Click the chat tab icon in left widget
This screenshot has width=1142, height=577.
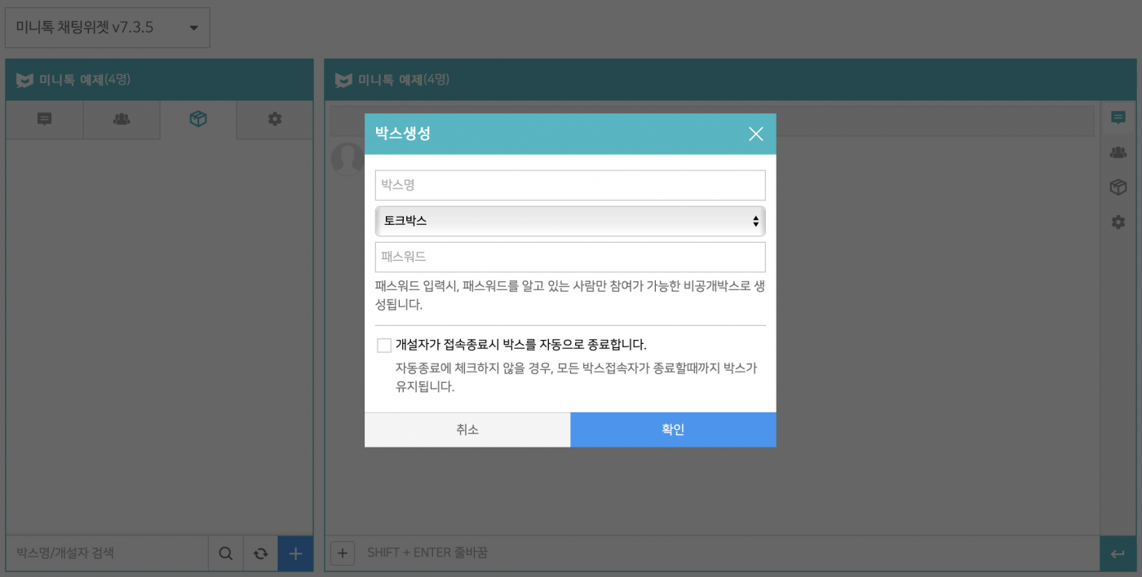pos(45,120)
